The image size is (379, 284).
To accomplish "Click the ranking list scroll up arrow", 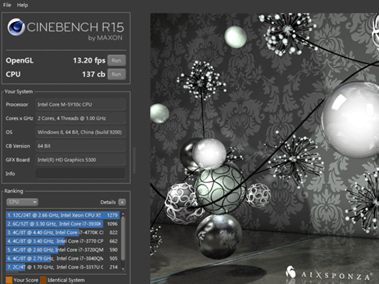I will click(x=123, y=214).
